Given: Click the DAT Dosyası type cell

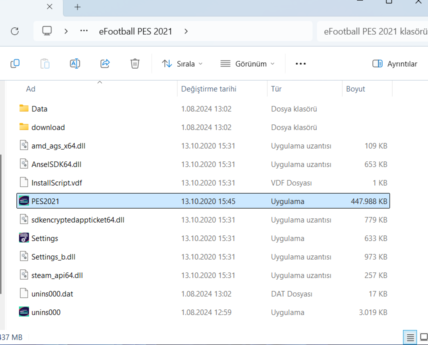Looking at the screenshot, I should [x=291, y=294].
